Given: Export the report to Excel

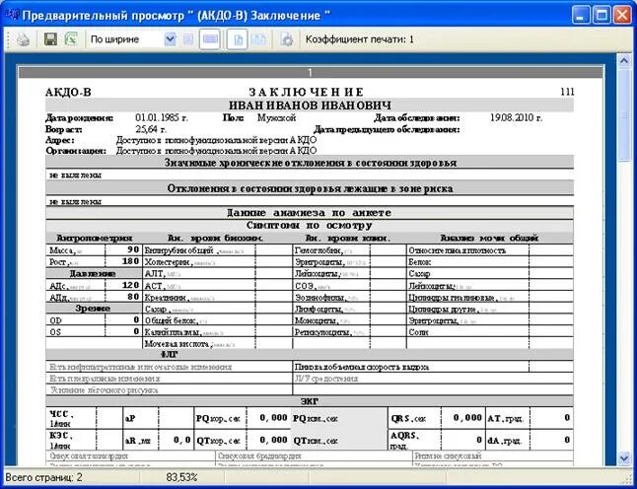Looking at the screenshot, I should pos(71,39).
